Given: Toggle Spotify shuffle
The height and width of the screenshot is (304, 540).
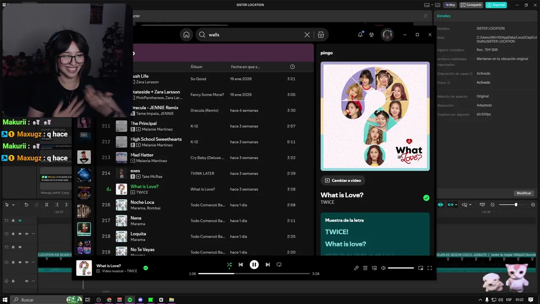Looking at the screenshot, I should click(229, 265).
